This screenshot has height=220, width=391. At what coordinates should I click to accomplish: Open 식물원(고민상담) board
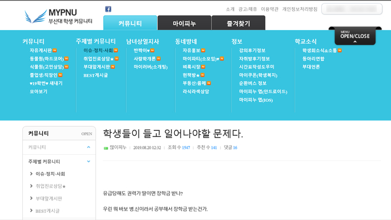point(46,67)
